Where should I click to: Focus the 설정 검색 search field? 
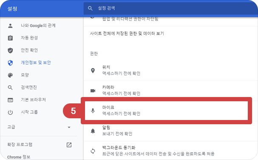(170, 8)
